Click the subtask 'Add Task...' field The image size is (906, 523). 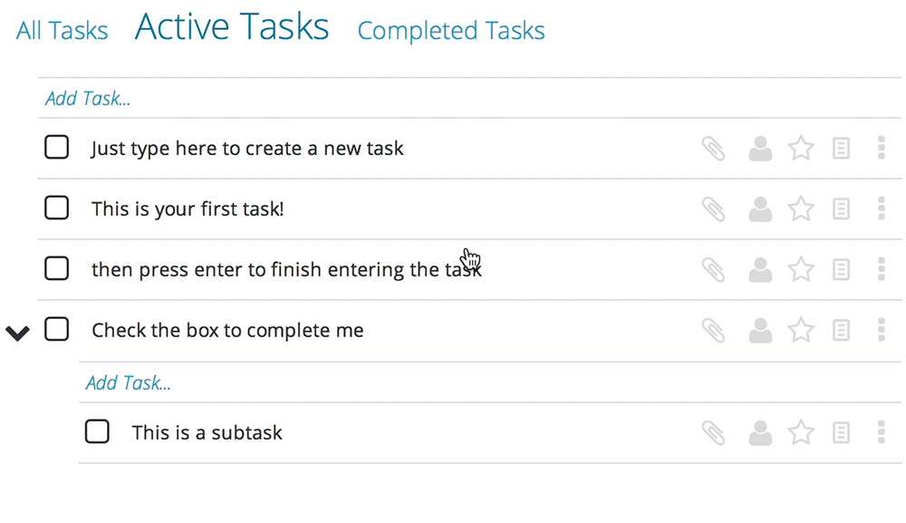(490, 383)
